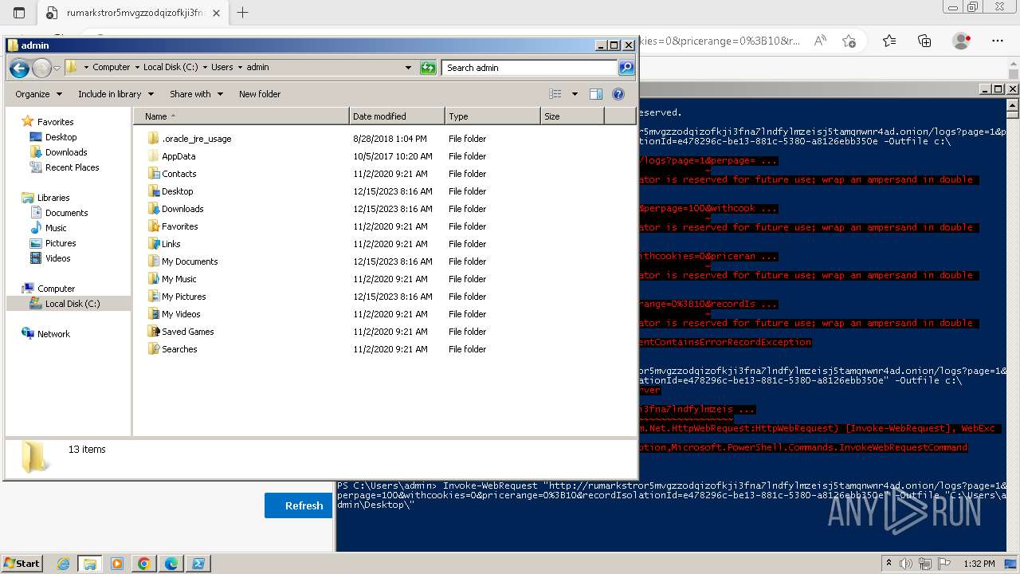Screen dimensions: 1020x574
Task: Click Read aloud icon in Edge address bar
Action: click(819, 41)
